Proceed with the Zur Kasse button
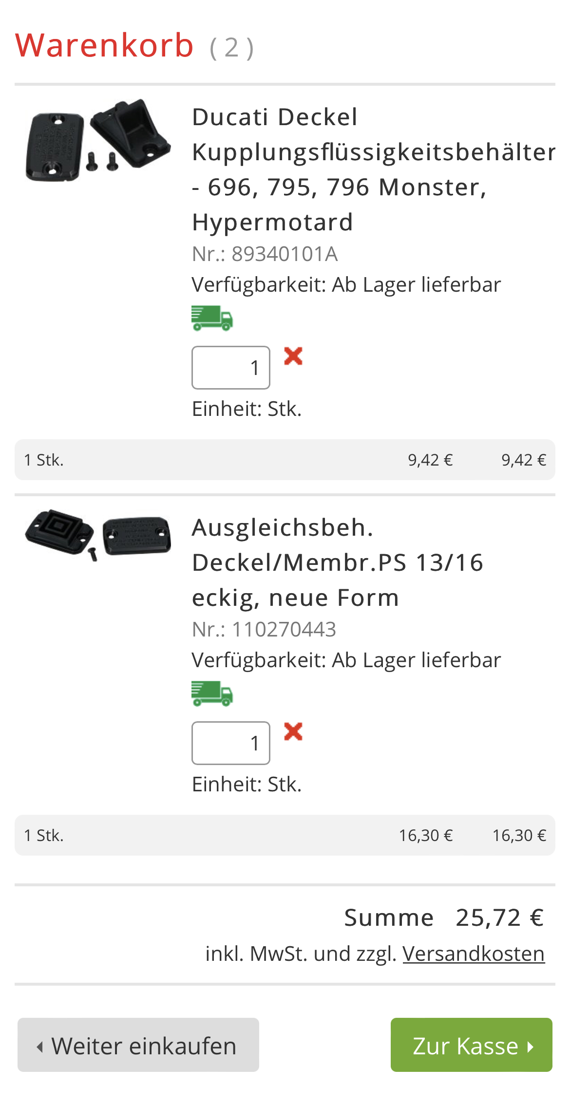570x1104 pixels. [x=472, y=1045]
